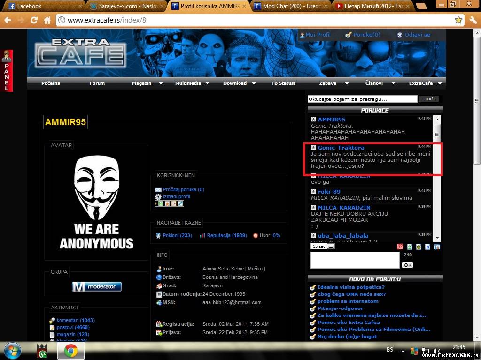Open komentari (1043) activity link

tap(76, 320)
